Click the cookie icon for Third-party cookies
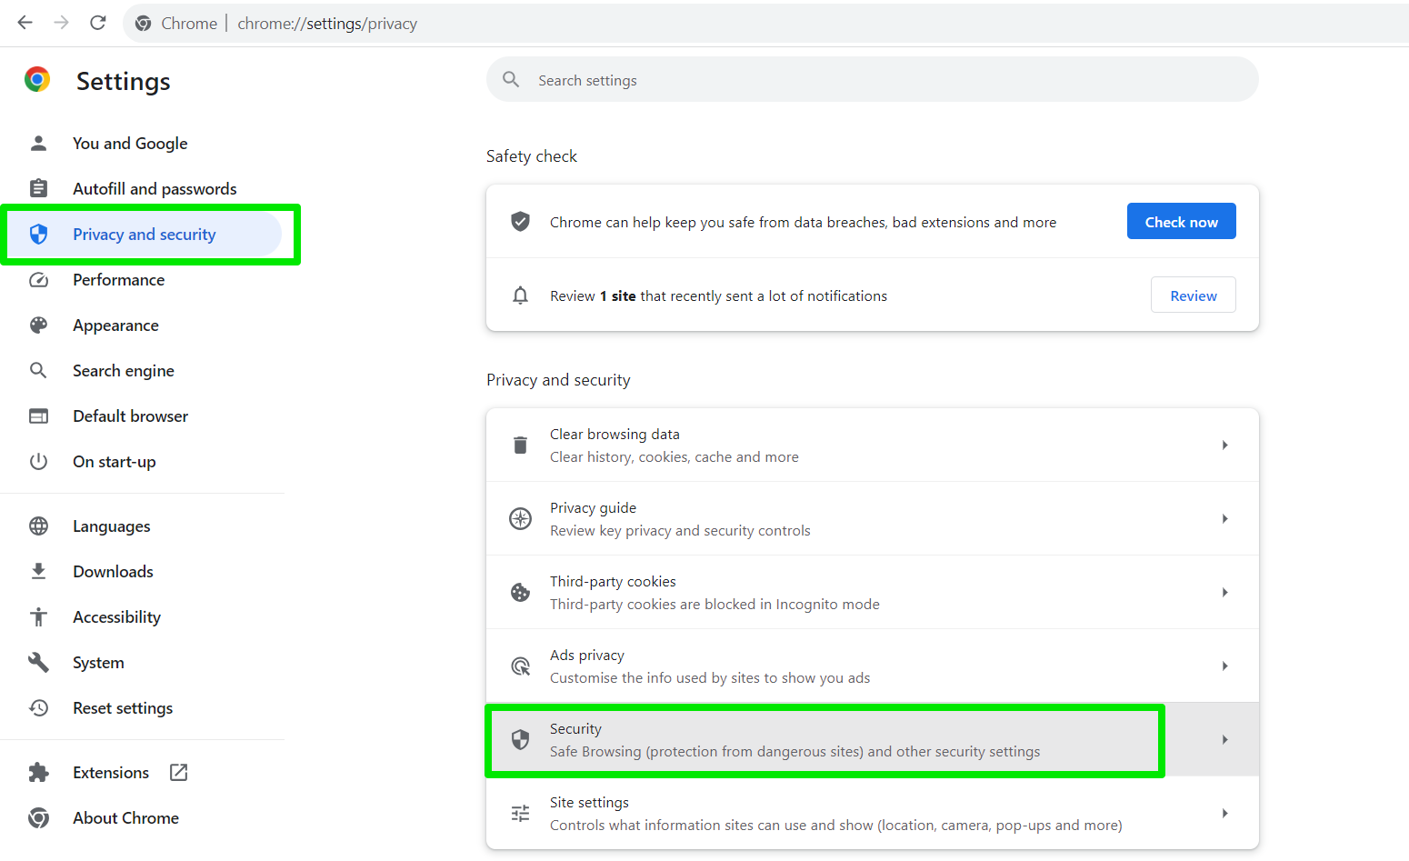The image size is (1409, 861). pos(520,593)
